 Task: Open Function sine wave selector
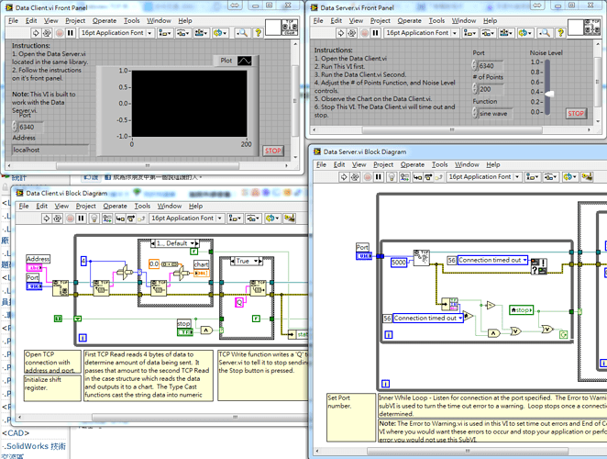click(495, 114)
